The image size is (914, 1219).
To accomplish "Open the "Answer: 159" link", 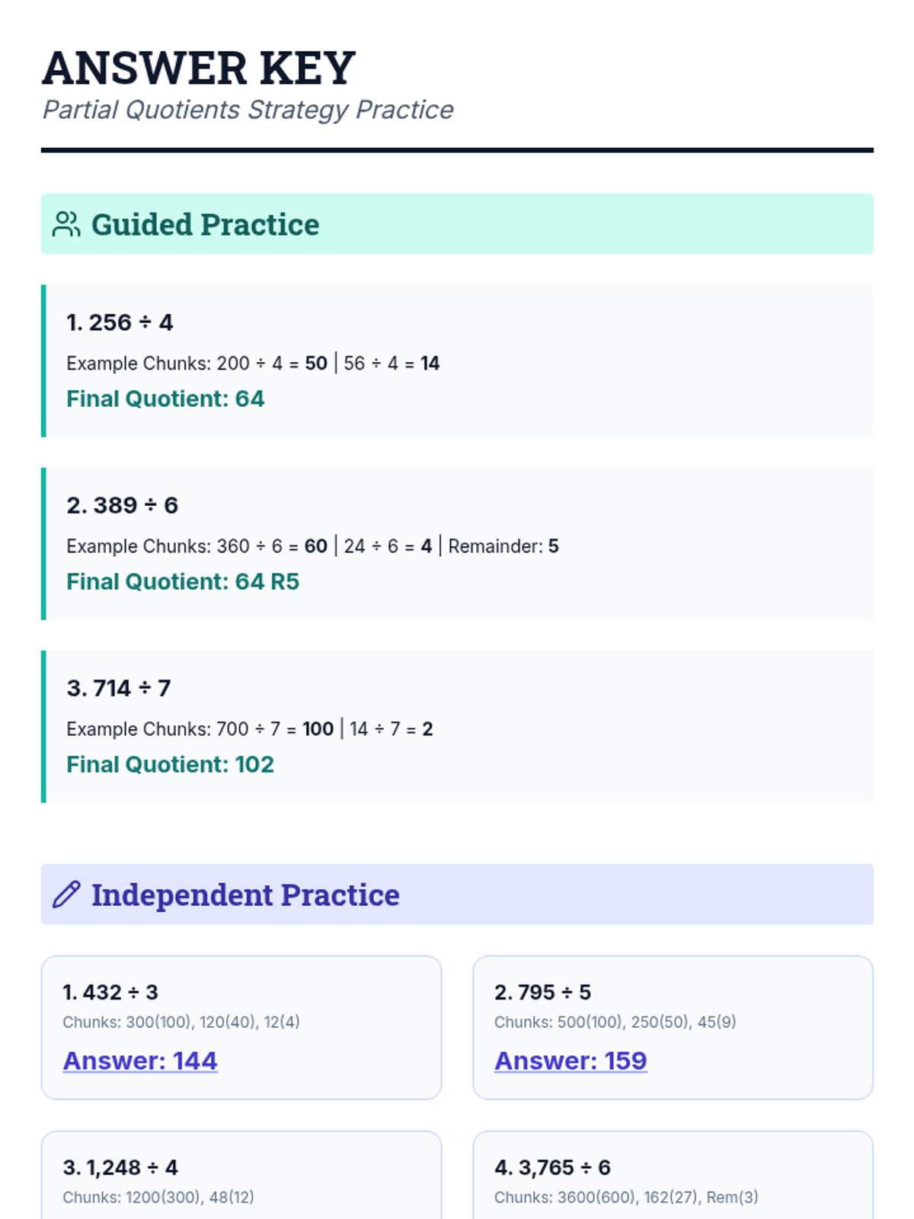I will coord(570,1061).
